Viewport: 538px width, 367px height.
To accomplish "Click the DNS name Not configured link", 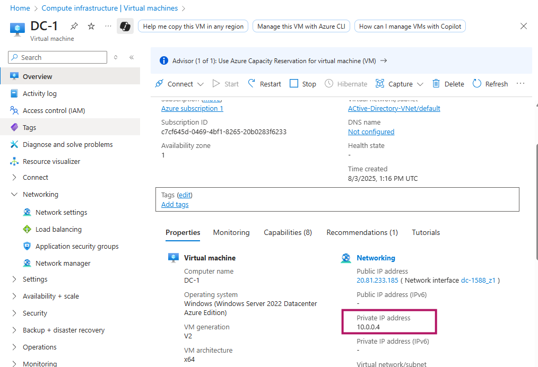I will click(371, 132).
